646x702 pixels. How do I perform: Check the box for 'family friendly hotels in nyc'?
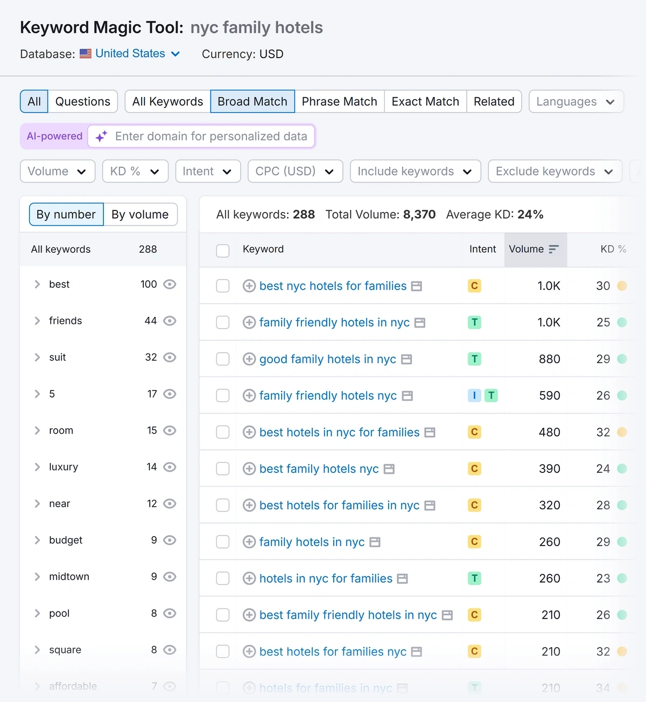223,323
